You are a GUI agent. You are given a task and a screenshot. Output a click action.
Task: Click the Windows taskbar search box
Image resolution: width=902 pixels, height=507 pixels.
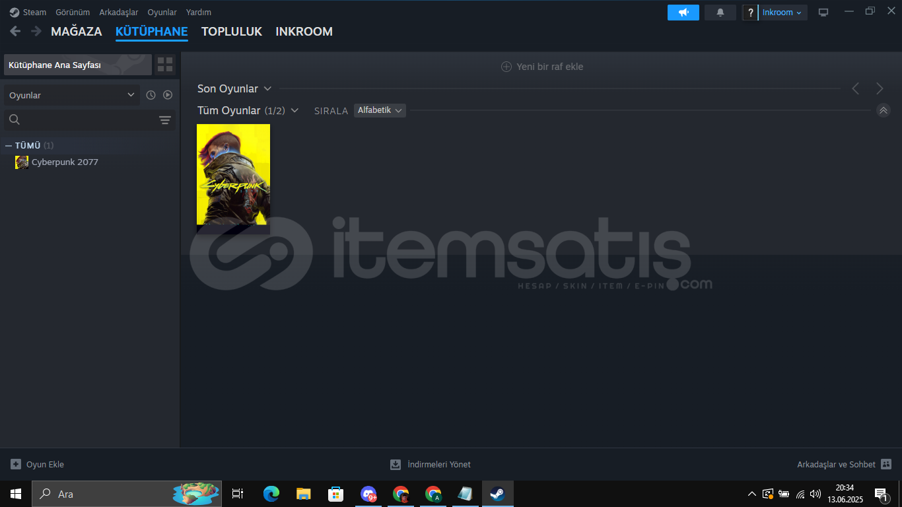click(x=127, y=494)
